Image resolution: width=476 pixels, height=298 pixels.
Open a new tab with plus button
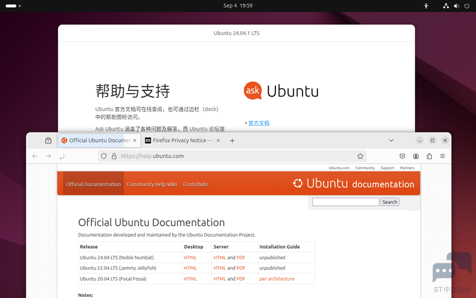pyautogui.click(x=232, y=141)
